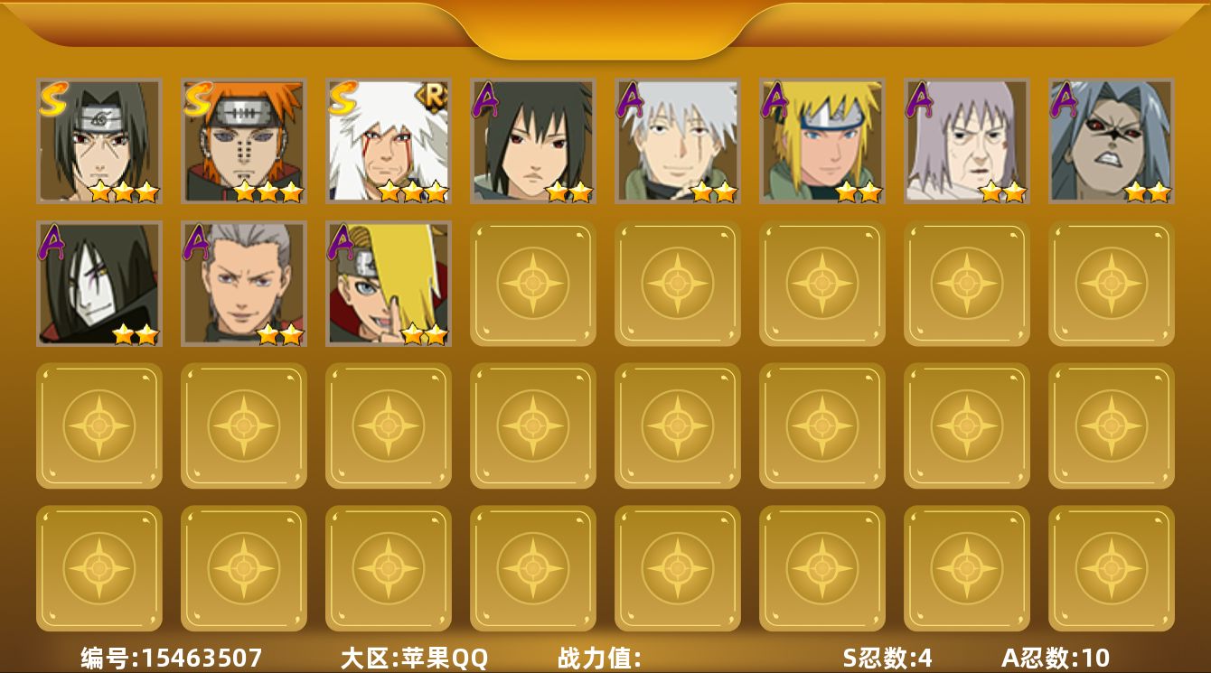Click the S忍数:4 counter text

point(887,658)
